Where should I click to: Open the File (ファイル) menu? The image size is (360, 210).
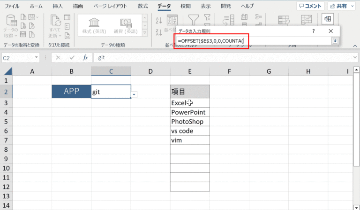coord(12,6)
